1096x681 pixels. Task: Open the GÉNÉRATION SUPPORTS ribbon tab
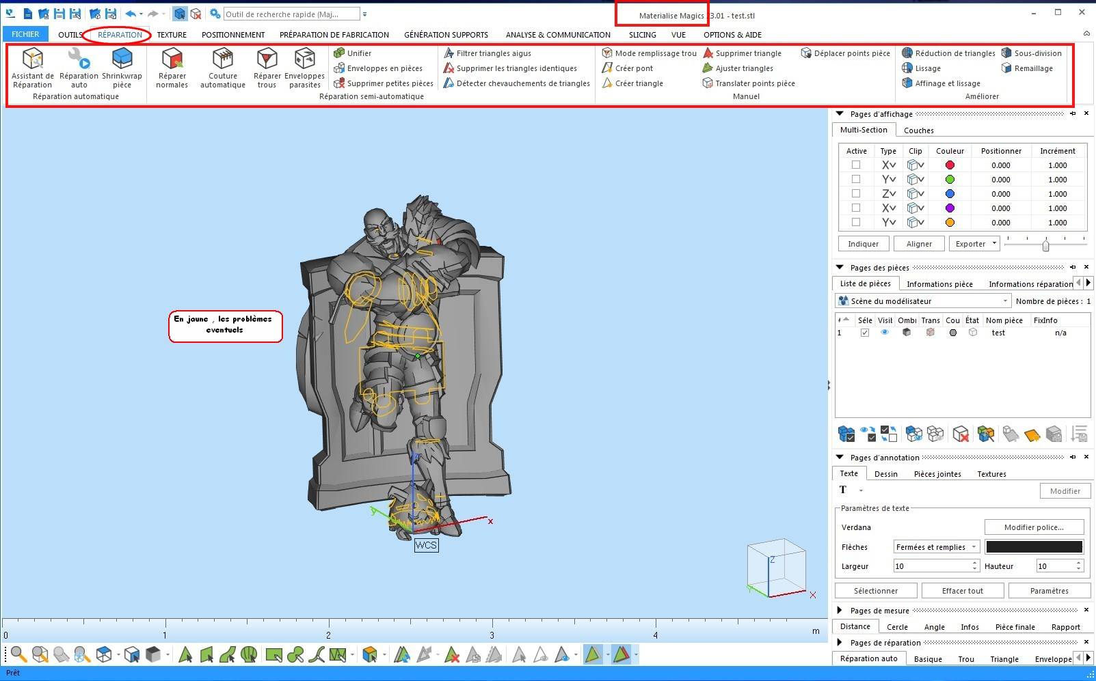pyautogui.click(x=446, y=35)
